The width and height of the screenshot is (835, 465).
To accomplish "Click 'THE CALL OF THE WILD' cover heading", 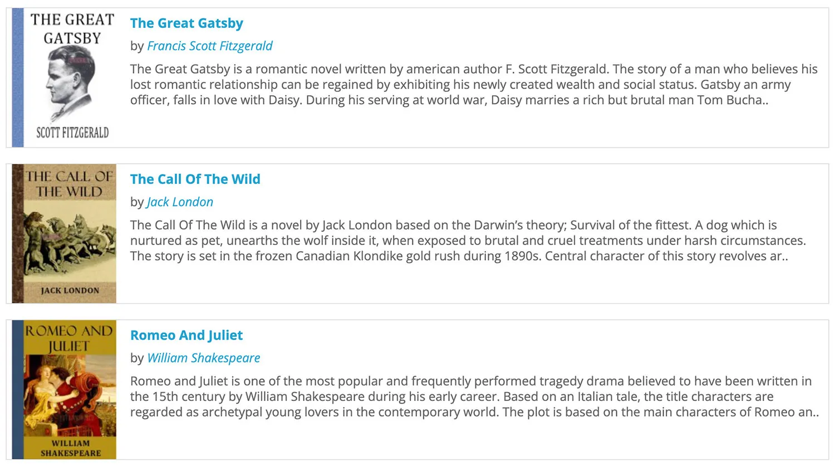I will [70, 184].
